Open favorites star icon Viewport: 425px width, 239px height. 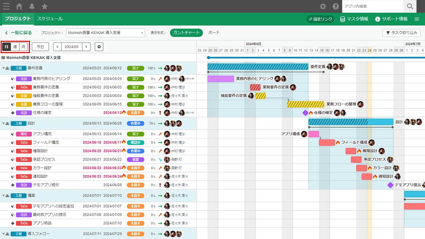pos(44,6)
